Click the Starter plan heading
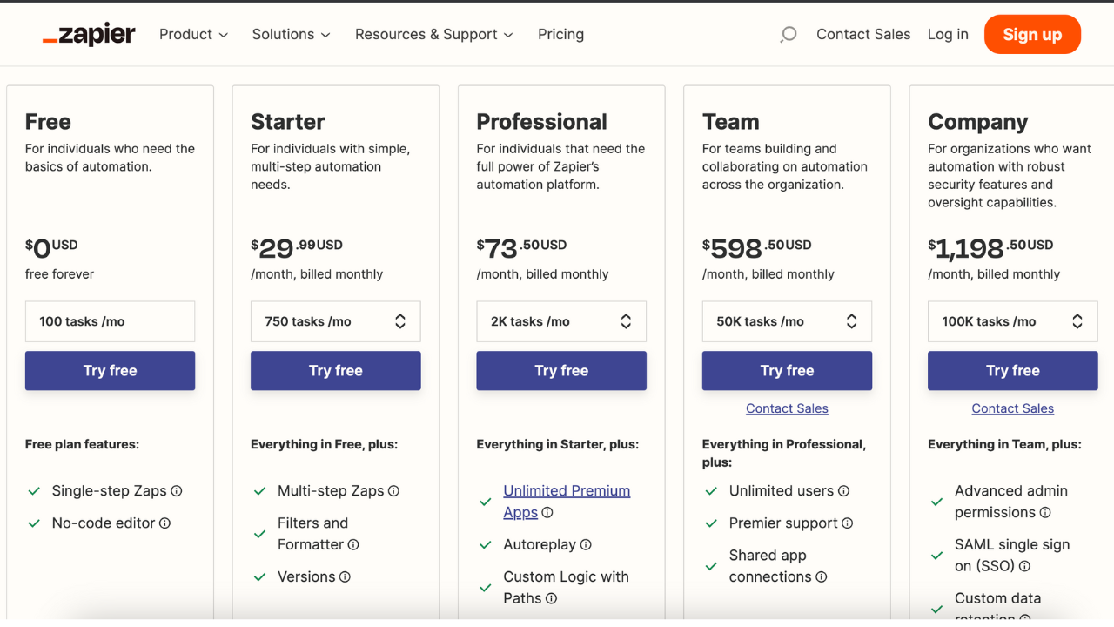1114x627 pixels. point(287,122)
